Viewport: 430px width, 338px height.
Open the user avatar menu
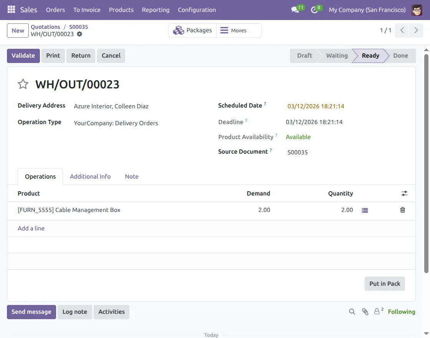click(417, 10)
